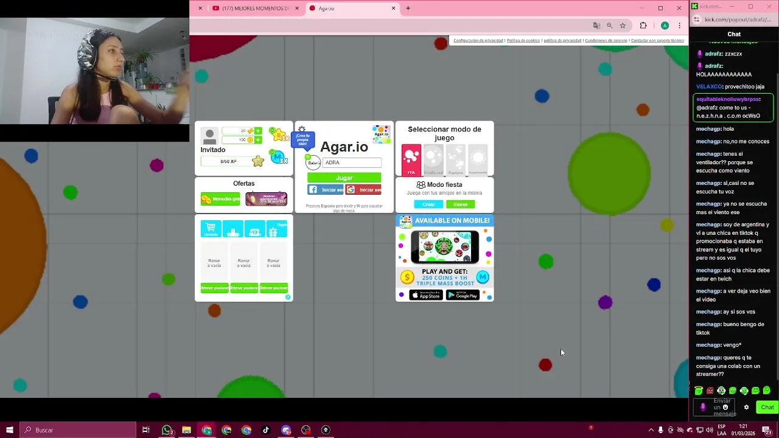Add coins with plus beside 100
779x438 pixels.
click(258, 140)
